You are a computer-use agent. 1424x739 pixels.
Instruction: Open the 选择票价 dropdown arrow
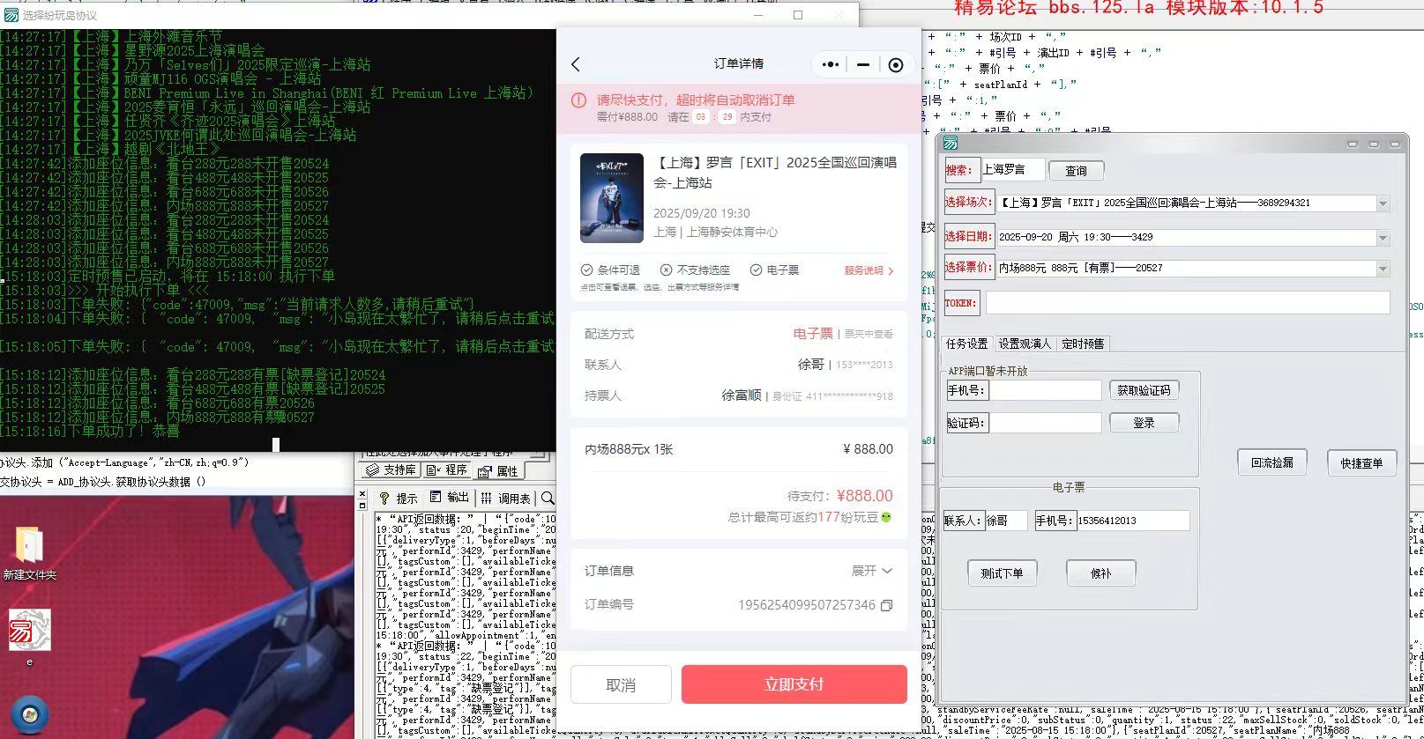[1383, 268]
